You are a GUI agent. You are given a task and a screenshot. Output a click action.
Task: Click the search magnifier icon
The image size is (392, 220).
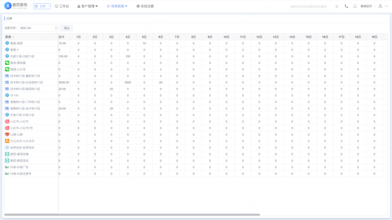click(337, 7)
